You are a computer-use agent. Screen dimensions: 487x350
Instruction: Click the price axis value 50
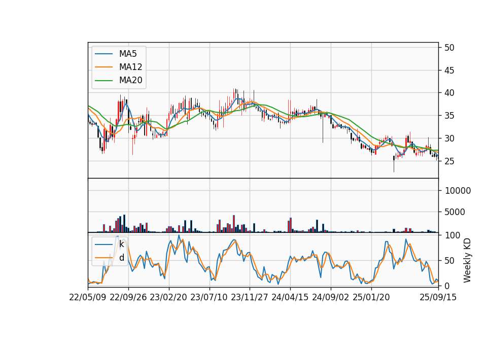click(x=449, y=48)
